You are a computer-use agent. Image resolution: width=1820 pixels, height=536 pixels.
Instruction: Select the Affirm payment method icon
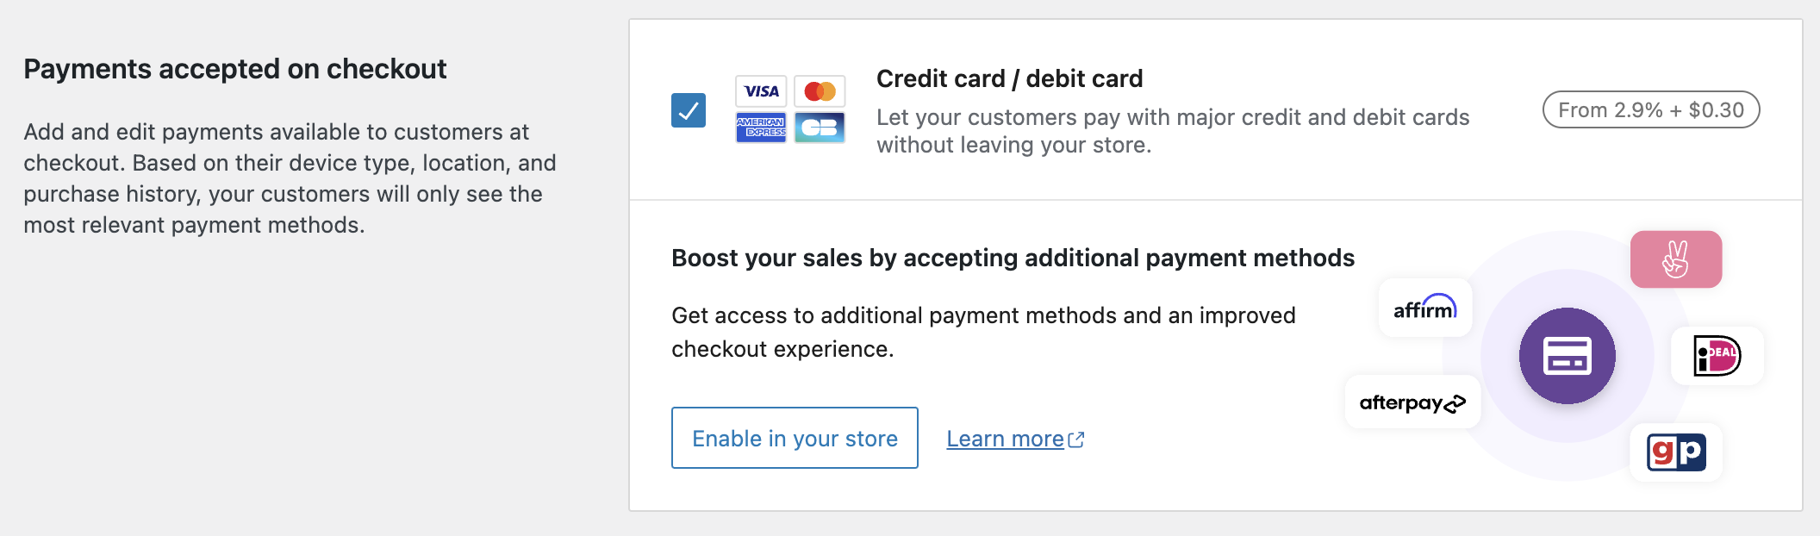coord(1424,309)
